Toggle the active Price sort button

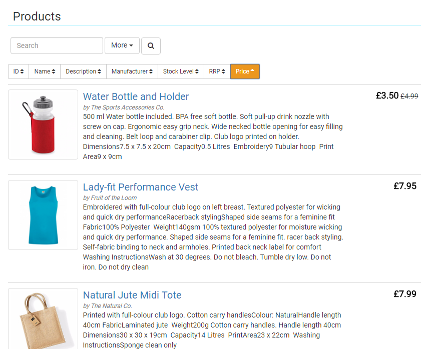coord(245,71)
